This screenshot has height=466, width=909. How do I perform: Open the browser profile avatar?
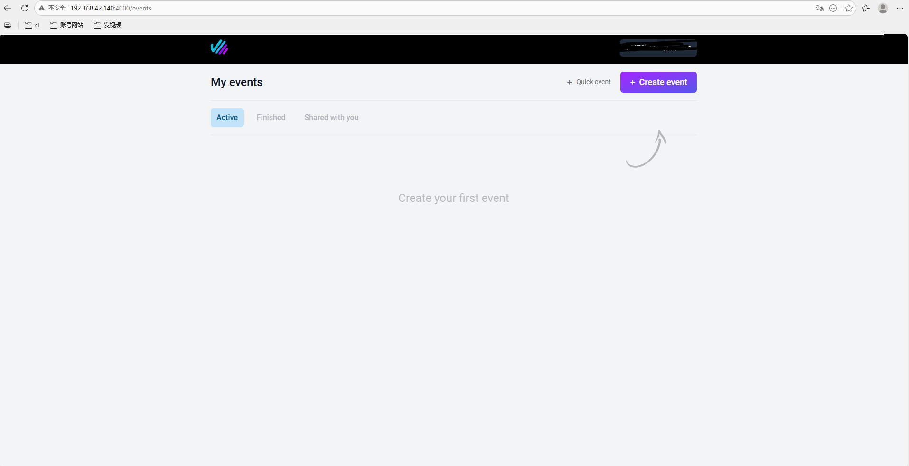pyautogui.click(x=883, y=8)
